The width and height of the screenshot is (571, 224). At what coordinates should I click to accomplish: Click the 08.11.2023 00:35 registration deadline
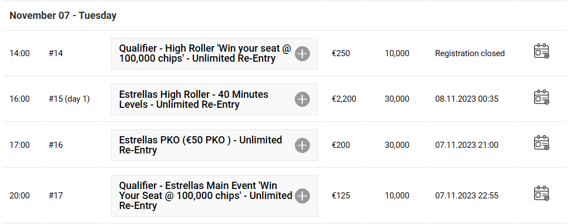(467, 99)
